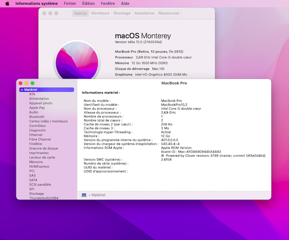Select Appareil photo in the sidebar
Viewport: 289px width, 240px height.
[x=41, y=103]
